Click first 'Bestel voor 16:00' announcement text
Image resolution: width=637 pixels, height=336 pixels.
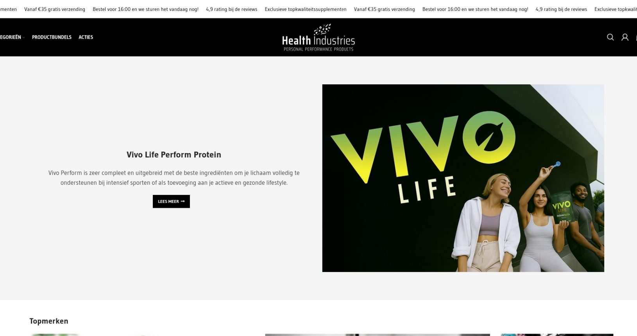pos(145,9)
